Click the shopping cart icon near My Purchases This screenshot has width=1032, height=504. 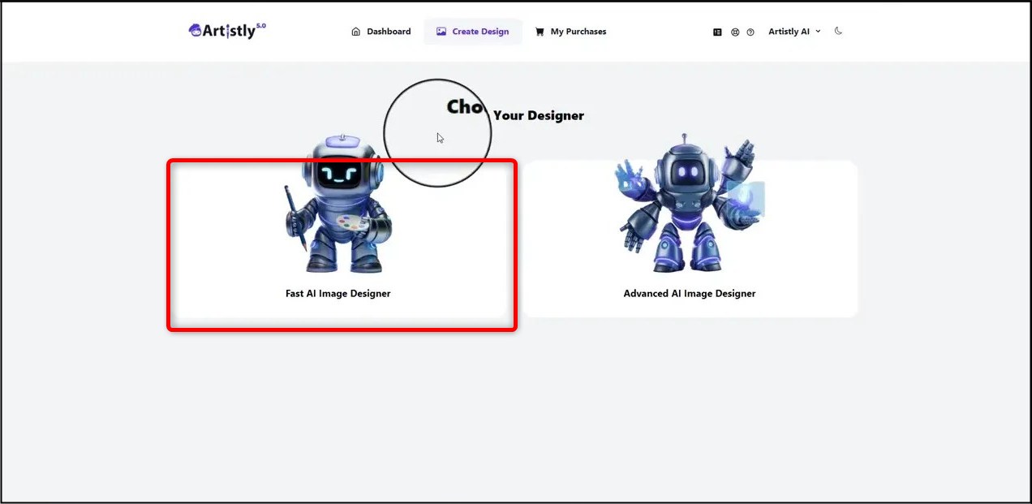[540, 31]
